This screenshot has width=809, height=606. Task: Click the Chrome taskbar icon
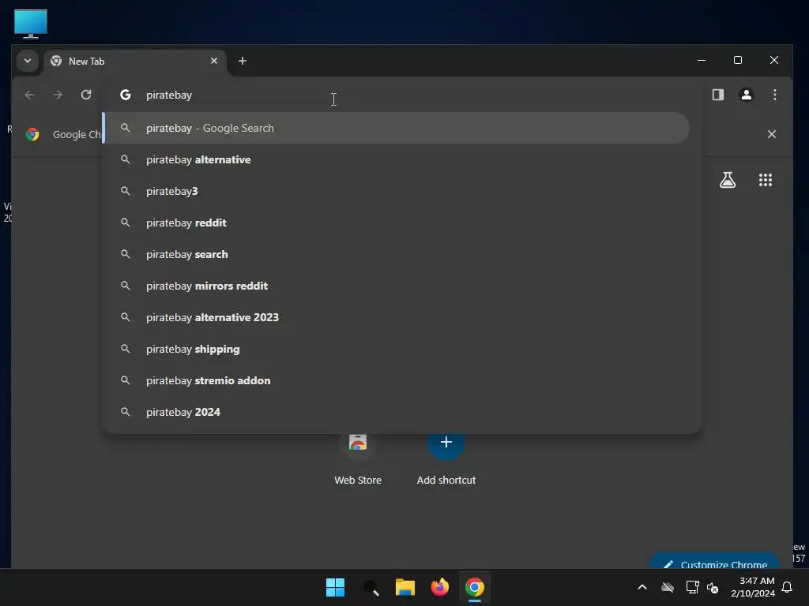(x=475, y=587)
